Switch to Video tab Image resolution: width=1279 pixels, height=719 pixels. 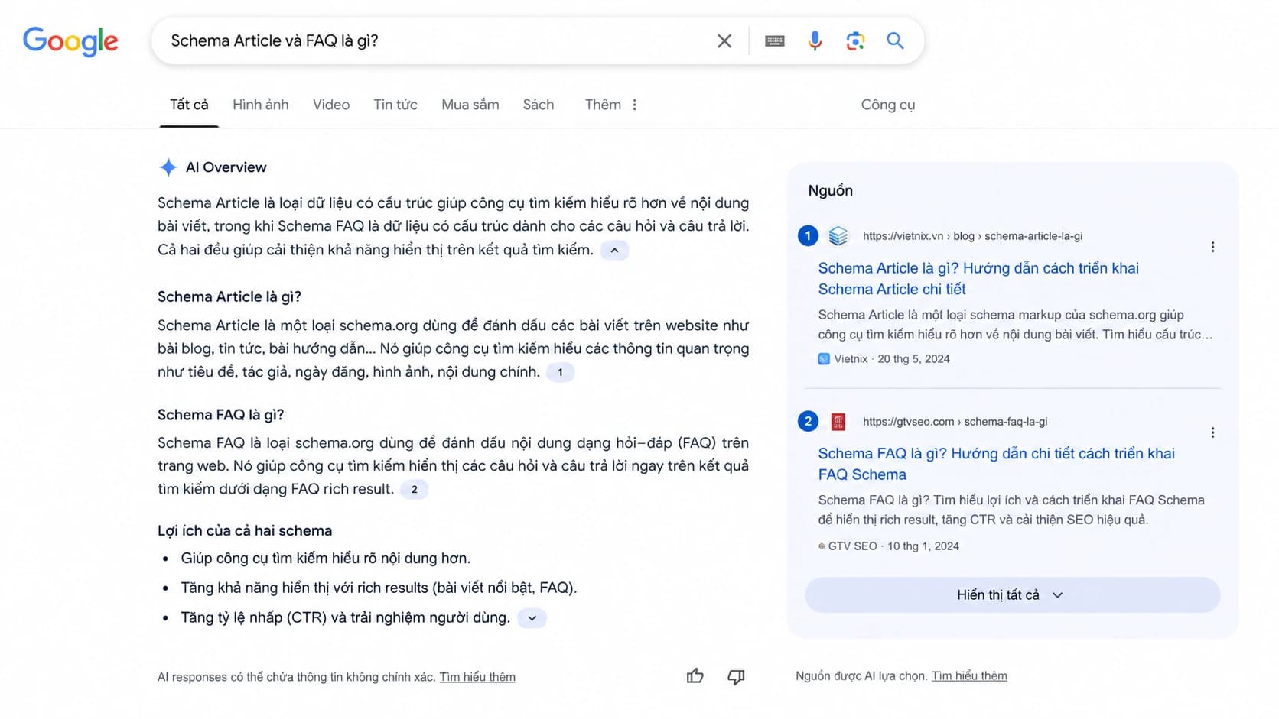tap(331, 105)
